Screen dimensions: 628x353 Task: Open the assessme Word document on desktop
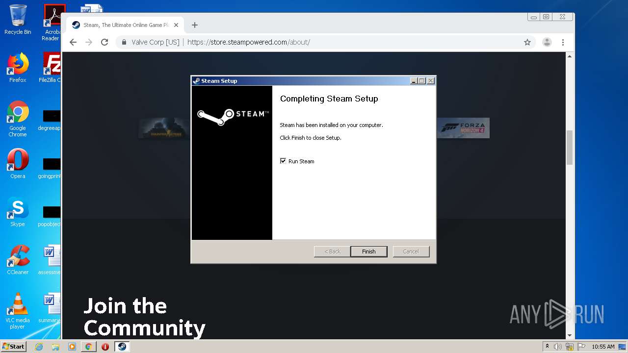[50, 260]
